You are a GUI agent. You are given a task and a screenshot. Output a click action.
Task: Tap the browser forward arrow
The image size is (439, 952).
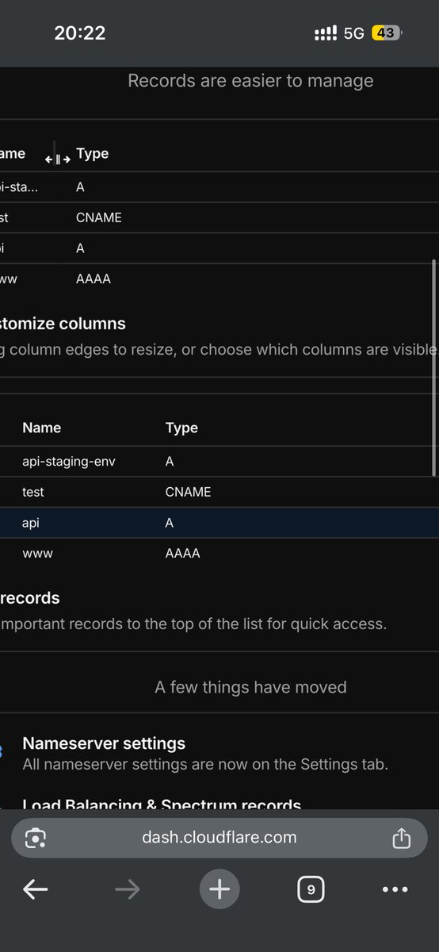127,889
